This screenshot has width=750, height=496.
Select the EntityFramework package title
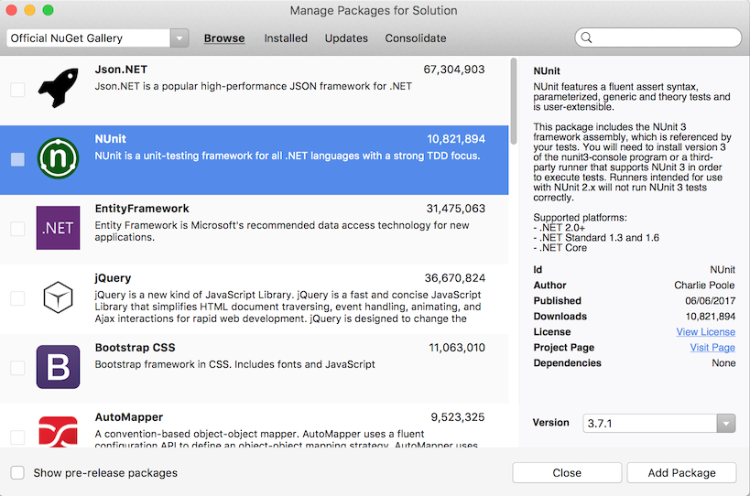(x=142, y=209)
